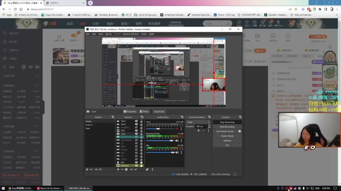
Task: Enable Studio Mode in OBS
Action: click(x=227, y=136)
